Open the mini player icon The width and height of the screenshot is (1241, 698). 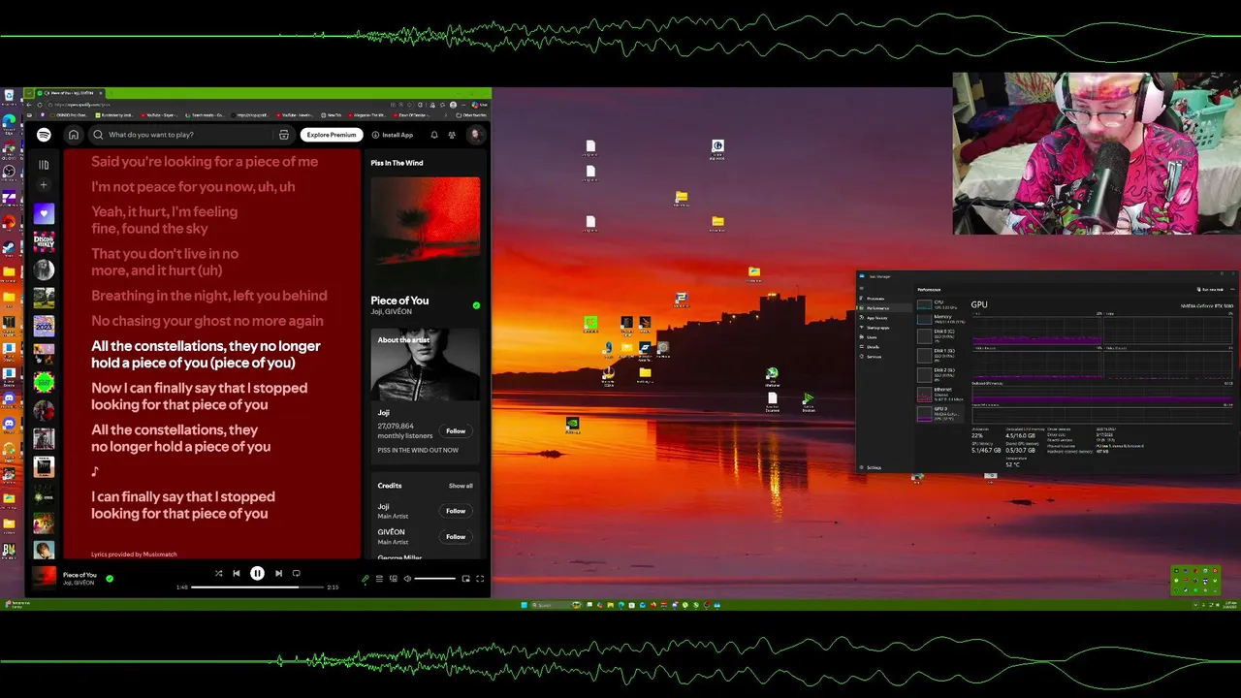pos(465,579)
